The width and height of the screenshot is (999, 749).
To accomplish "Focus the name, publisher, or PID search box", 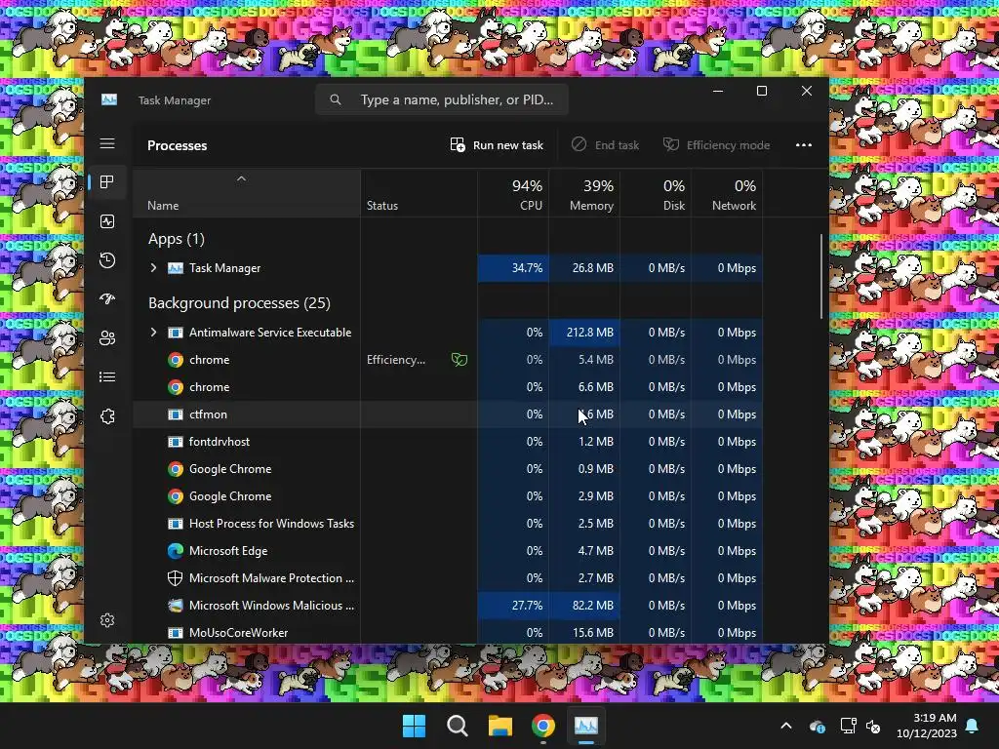I will pos(442,100).
